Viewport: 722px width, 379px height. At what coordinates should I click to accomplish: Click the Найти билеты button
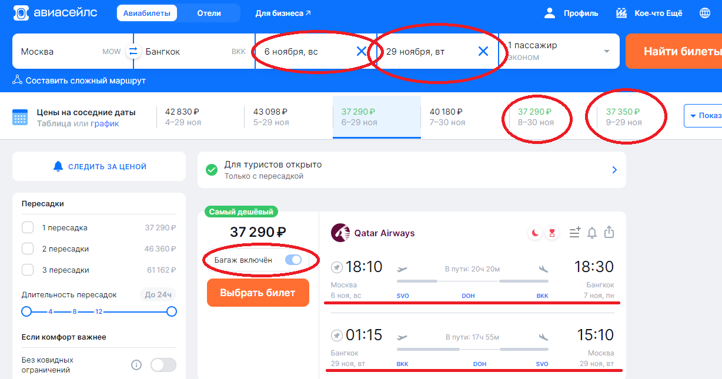click(x=674, y=51)
